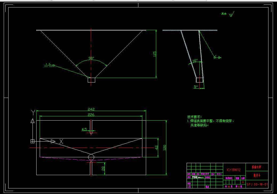Select the X axis label of UCS icon
This screenshot has height=194, width=277.
(x=61, y=142)
